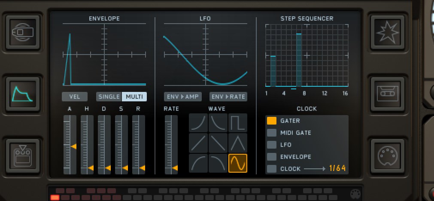Choose the square wave LFO shape
Image resolution: width=434 pixels, height=201 pixels.
pos(237,123)
